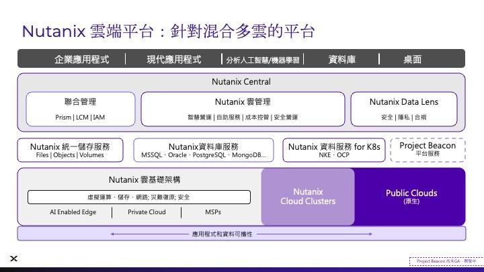This screenshot has height=272, width=484.
Task: Open the 分析人工智慧/機器學習 tab
Action: click(263, 59)
